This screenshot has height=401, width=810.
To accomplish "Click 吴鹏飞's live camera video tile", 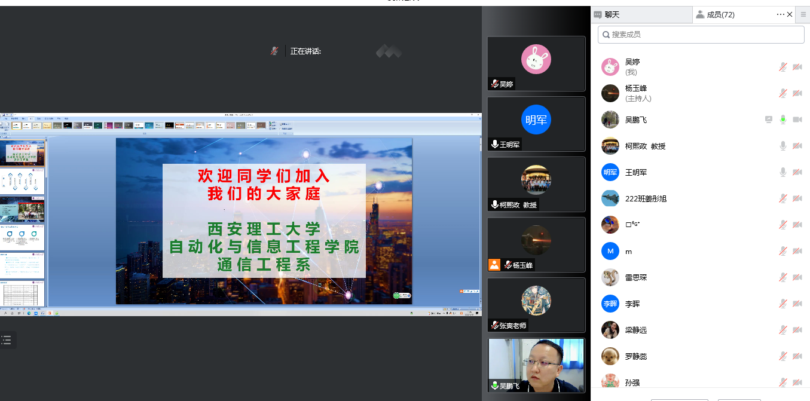I will [x=536, y=365].
